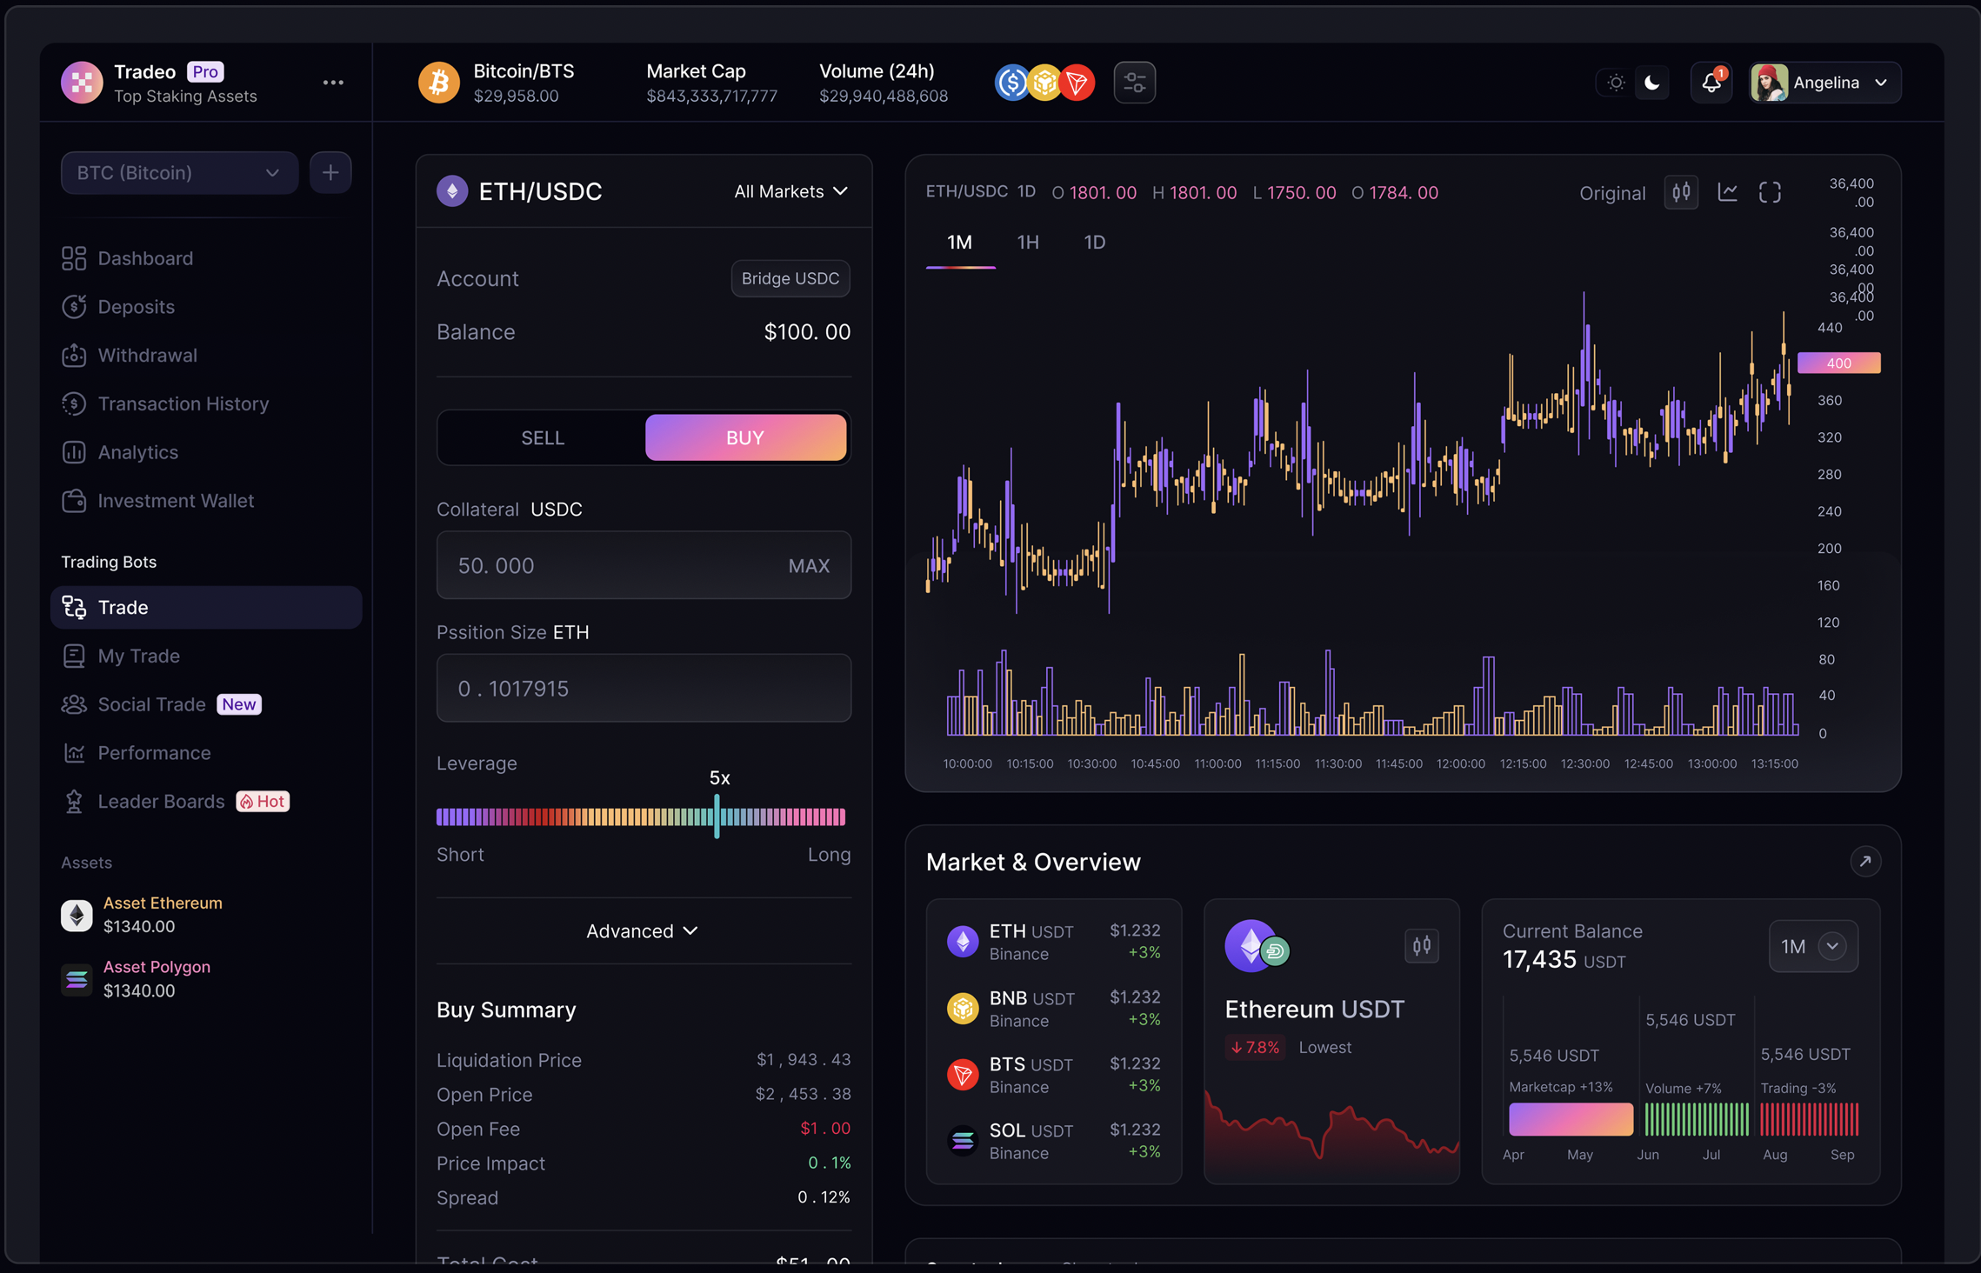Open the filter settings icon in header
This screenshot has height=1273, width=1981.
[1134, 83]
